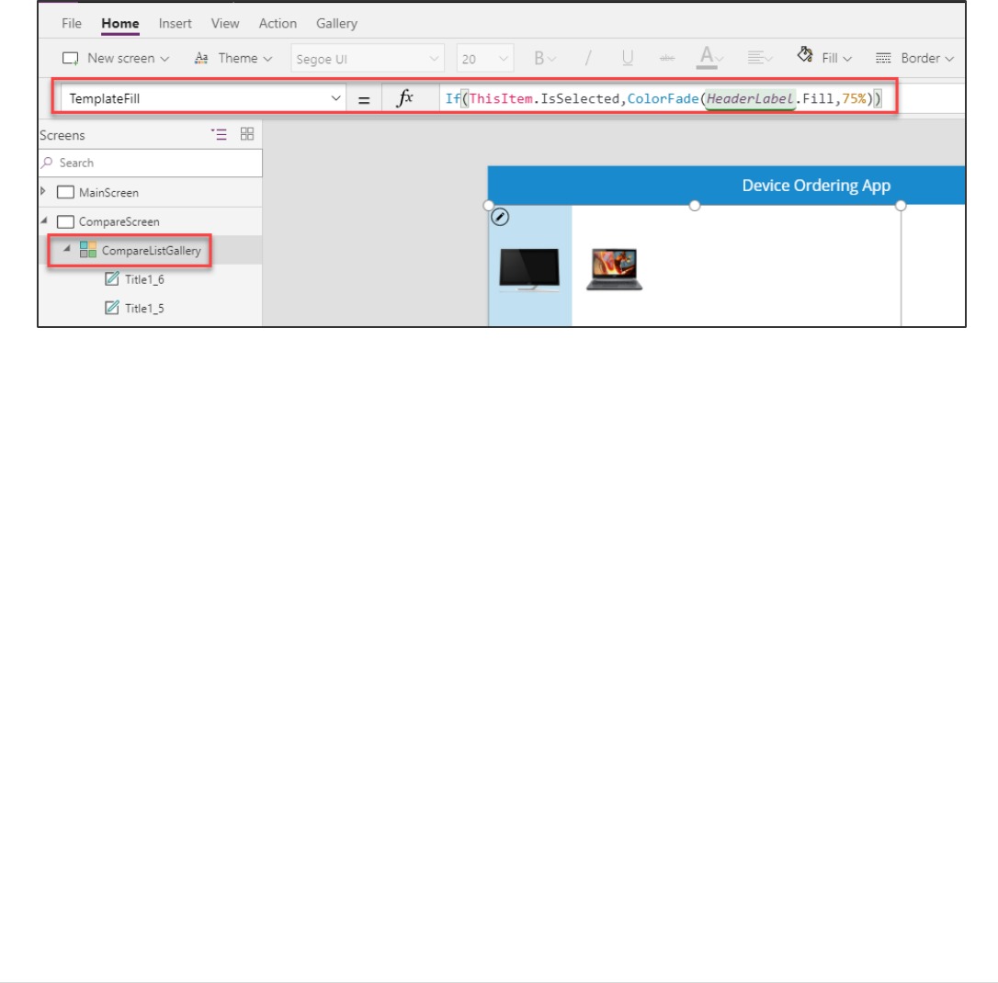Open the Action tab
This screenshot has height=983, width=998.
click(x=278, y=24)
